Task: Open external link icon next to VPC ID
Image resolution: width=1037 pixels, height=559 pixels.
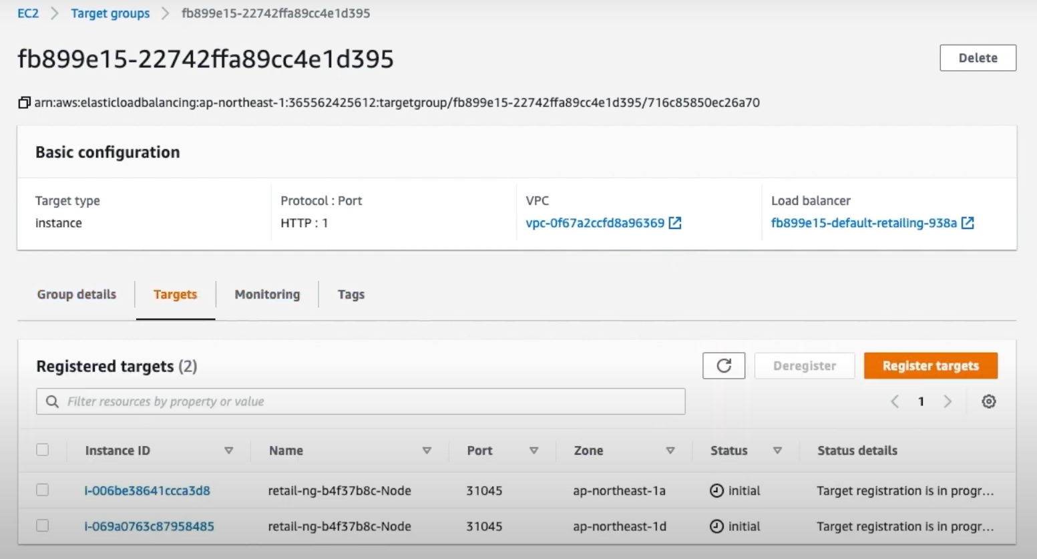Action: 675,223
